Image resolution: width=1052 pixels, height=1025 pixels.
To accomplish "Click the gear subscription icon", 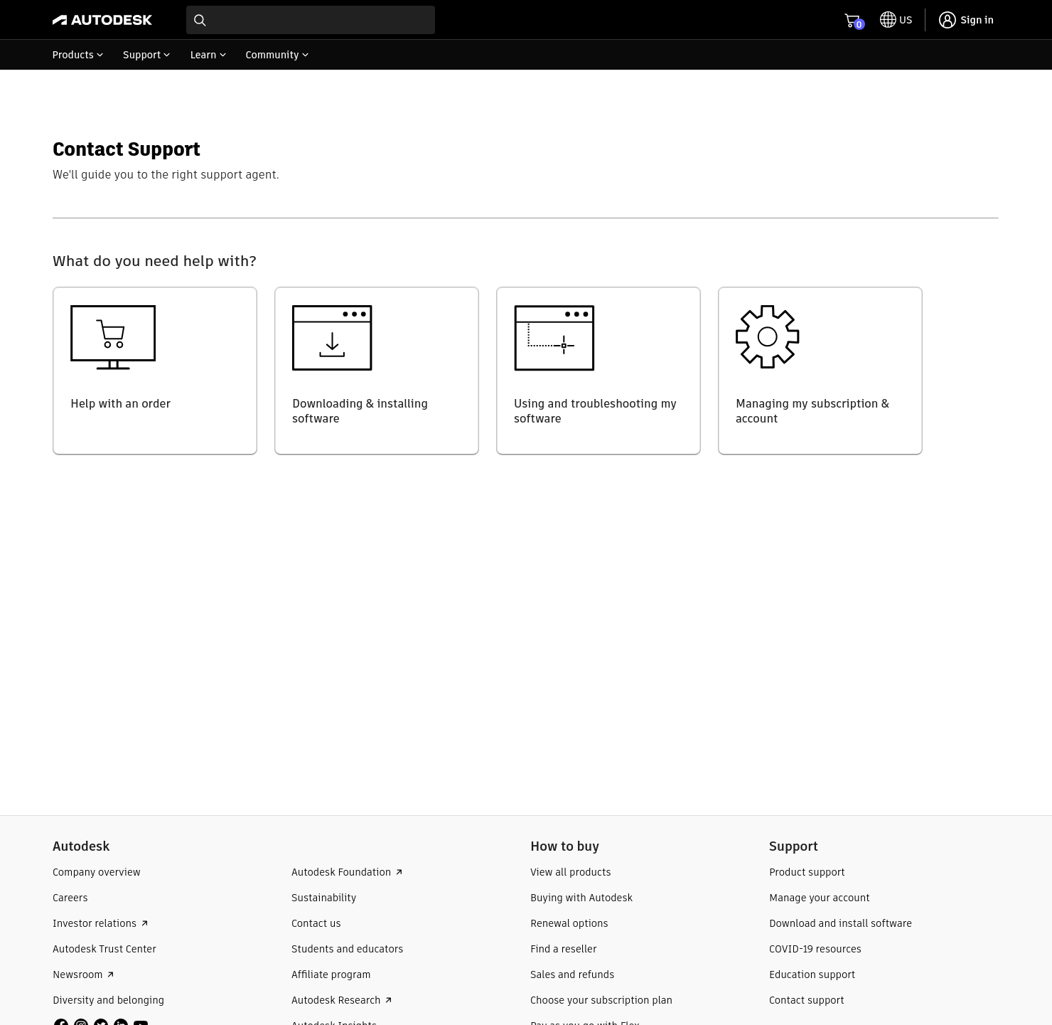I will (x=767, y=336).
